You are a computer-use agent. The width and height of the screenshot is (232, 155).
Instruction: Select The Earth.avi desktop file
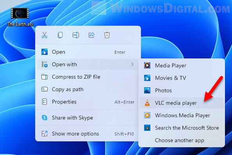[x=20, y=17]
